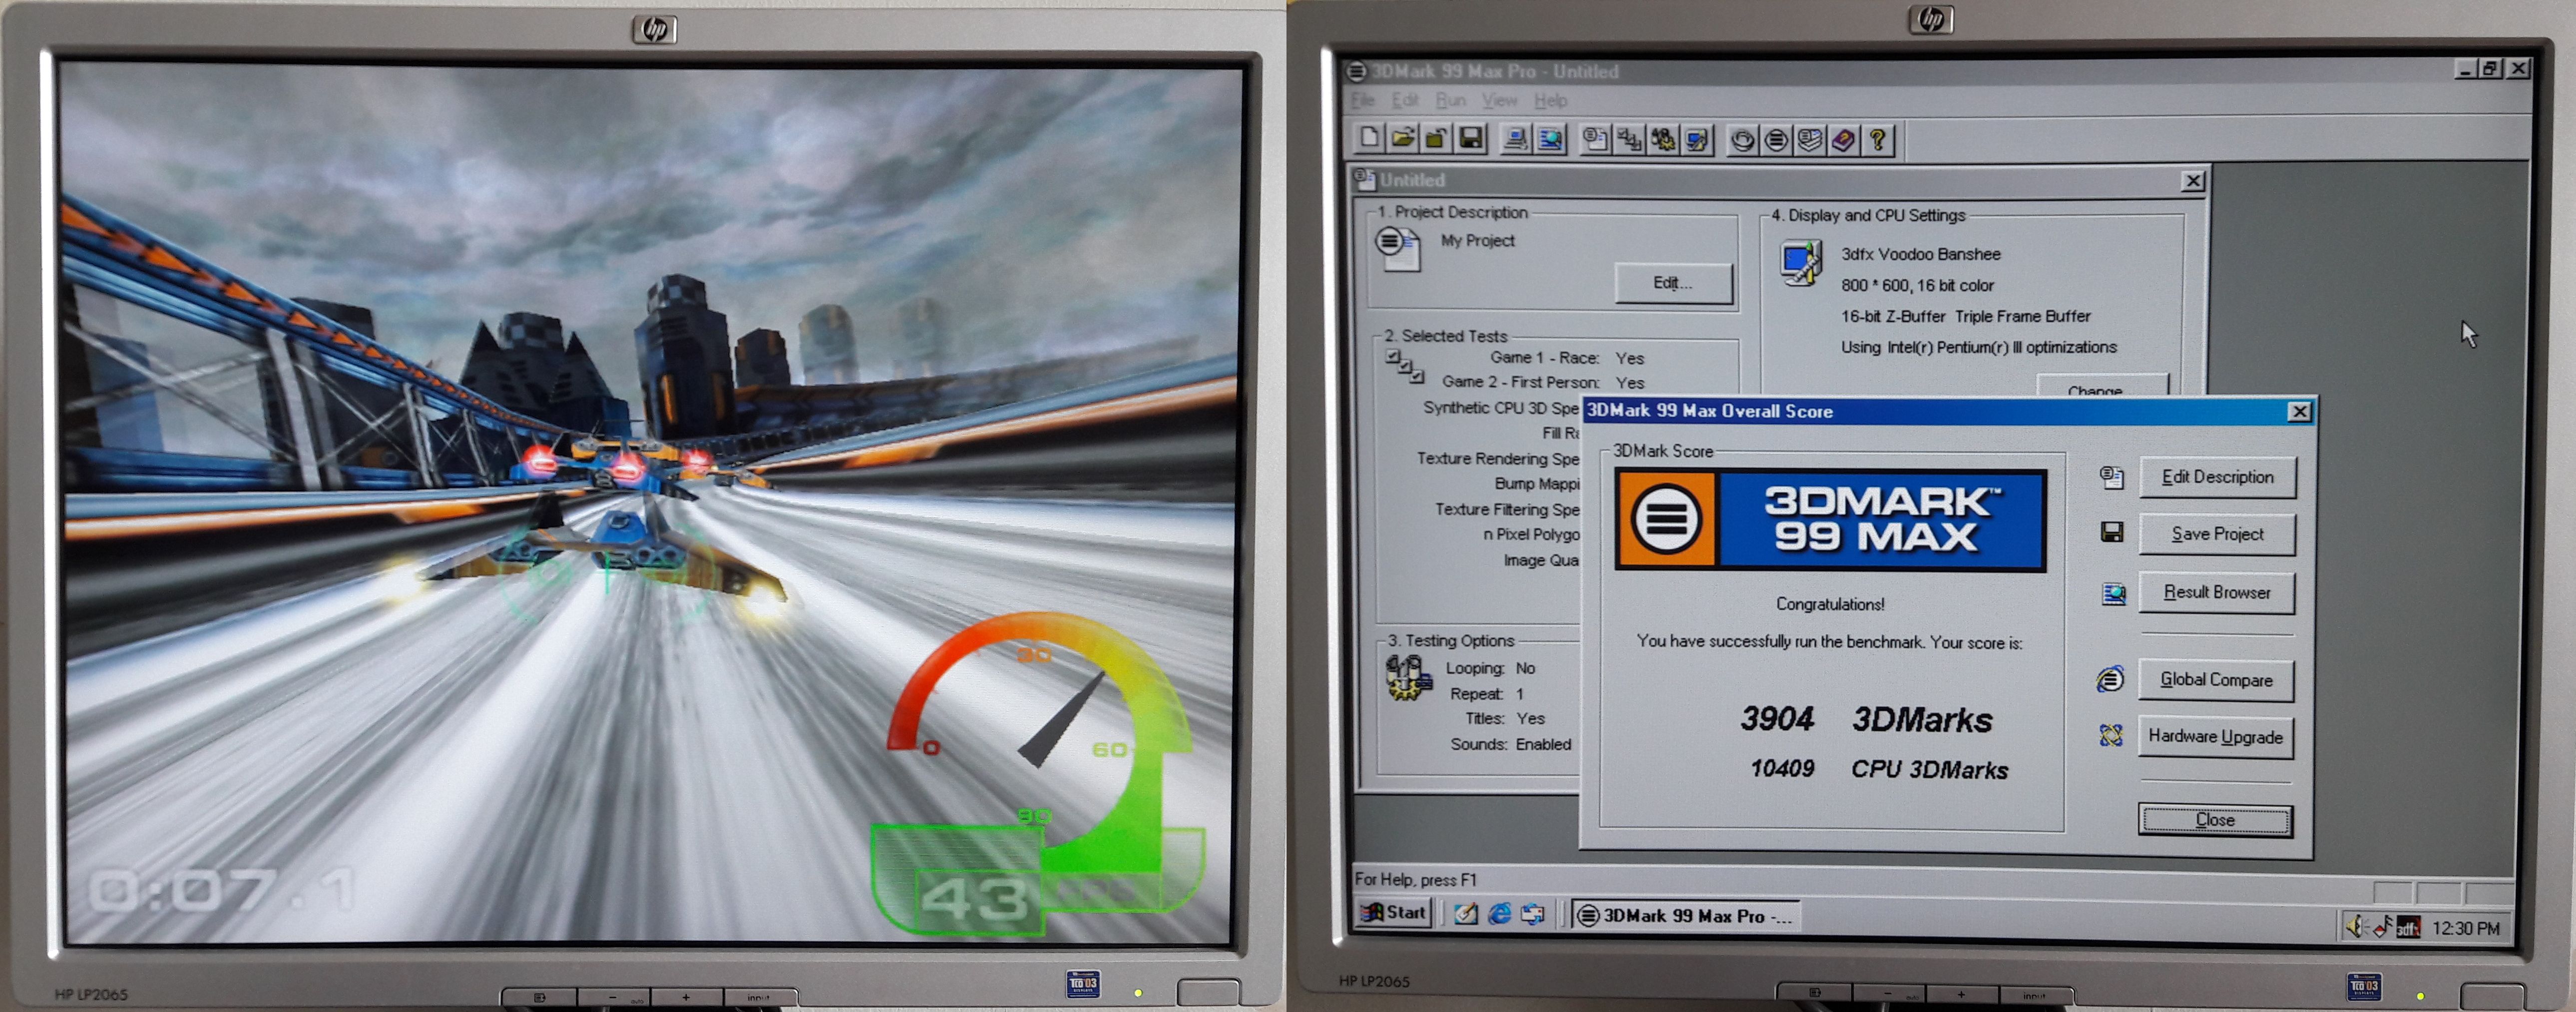The width and height of the screenshot is (2576, 1012).
Task: Click the purple help book toolbar icon
Action: 1843,140
